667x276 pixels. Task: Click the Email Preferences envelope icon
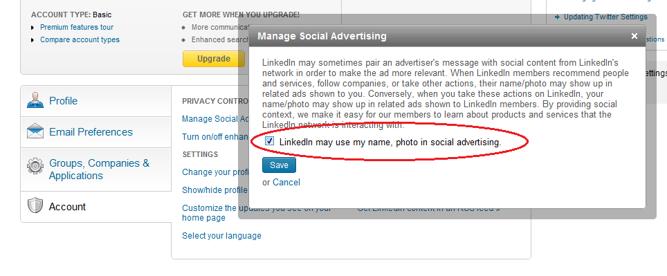click(x=35, y=131)
